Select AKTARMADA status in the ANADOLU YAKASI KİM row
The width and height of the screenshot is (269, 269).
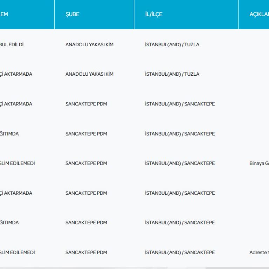[16, 74]
